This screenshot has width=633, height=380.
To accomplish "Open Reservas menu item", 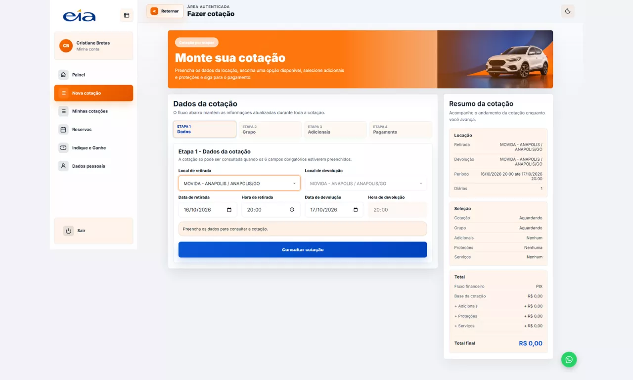I will 93,130.
